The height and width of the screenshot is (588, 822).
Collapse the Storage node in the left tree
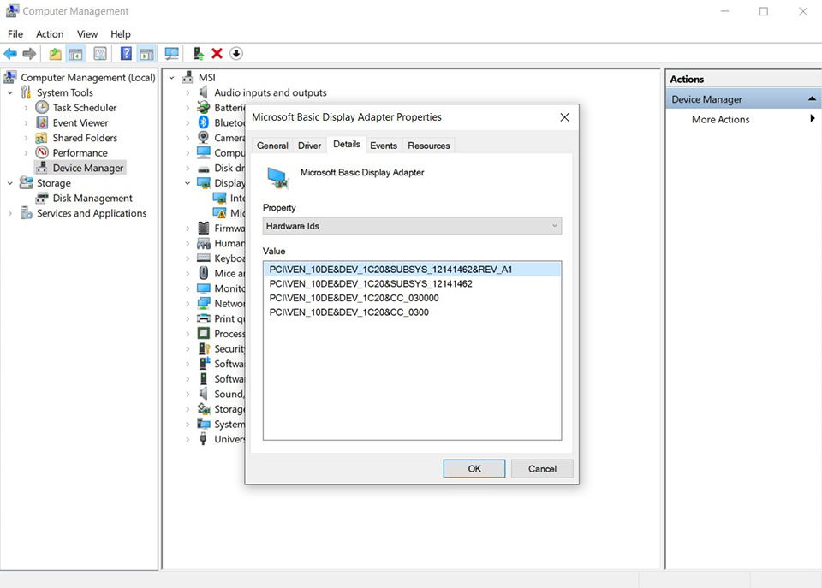click(10, 183)
